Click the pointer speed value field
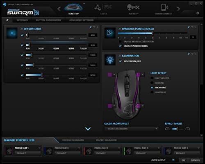This screenshot has width=205, height=164. pyautogui.click(x=193, y=37)
